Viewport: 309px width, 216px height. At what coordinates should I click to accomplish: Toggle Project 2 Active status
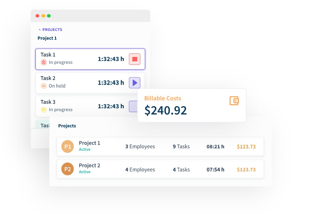(x=84, y=172)
